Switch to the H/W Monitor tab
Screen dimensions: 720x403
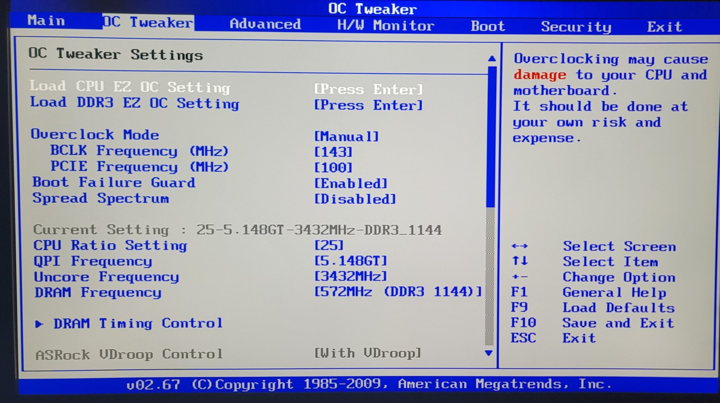click(386, 26)
